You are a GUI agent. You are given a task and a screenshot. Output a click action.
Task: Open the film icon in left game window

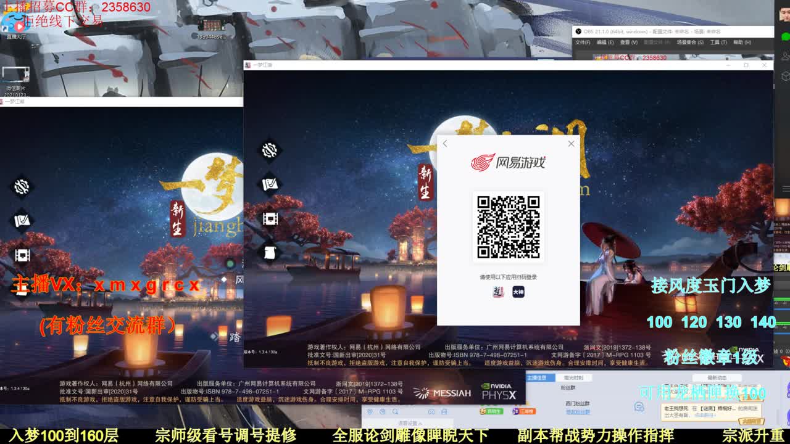click(22, 255)
